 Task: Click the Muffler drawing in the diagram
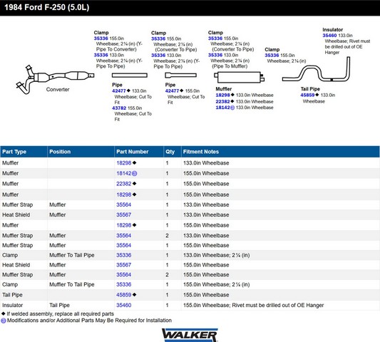239,77
